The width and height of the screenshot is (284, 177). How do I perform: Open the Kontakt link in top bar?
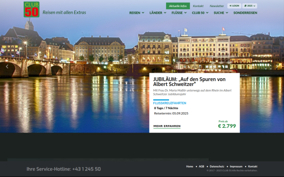tap(198, 6)
